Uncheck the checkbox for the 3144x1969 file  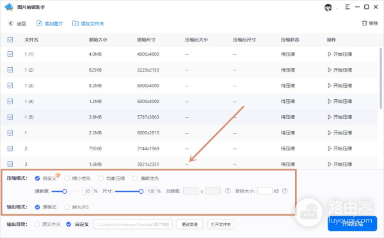[x=10, y=148]
